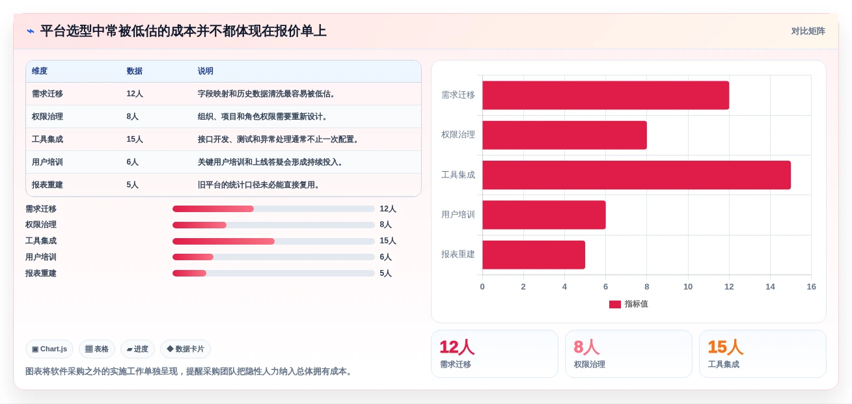Image resolution: width=852 pixels, height=404 pixels.
Task: Select the 工具集成 table row cell
Action: point(48,139)
